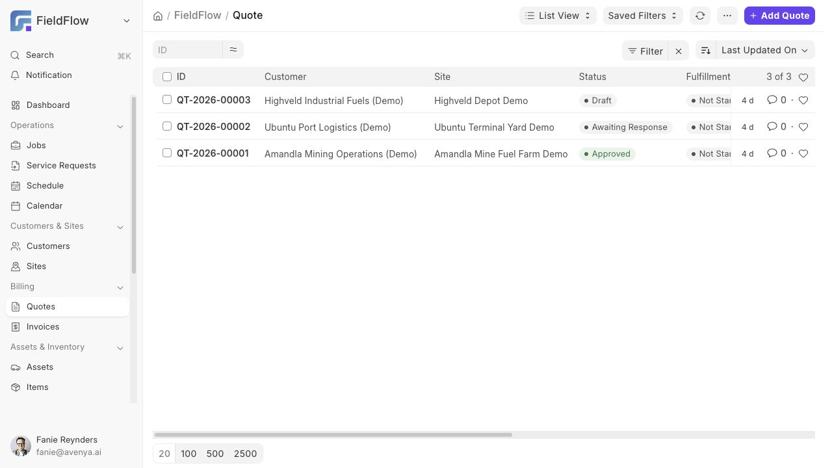This screenshot has width=832, height=468.
Task: Open quote QT-2026-00002
Action: click(213, 127)
